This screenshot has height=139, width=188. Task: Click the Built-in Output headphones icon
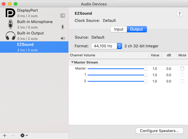click(10, 36)
